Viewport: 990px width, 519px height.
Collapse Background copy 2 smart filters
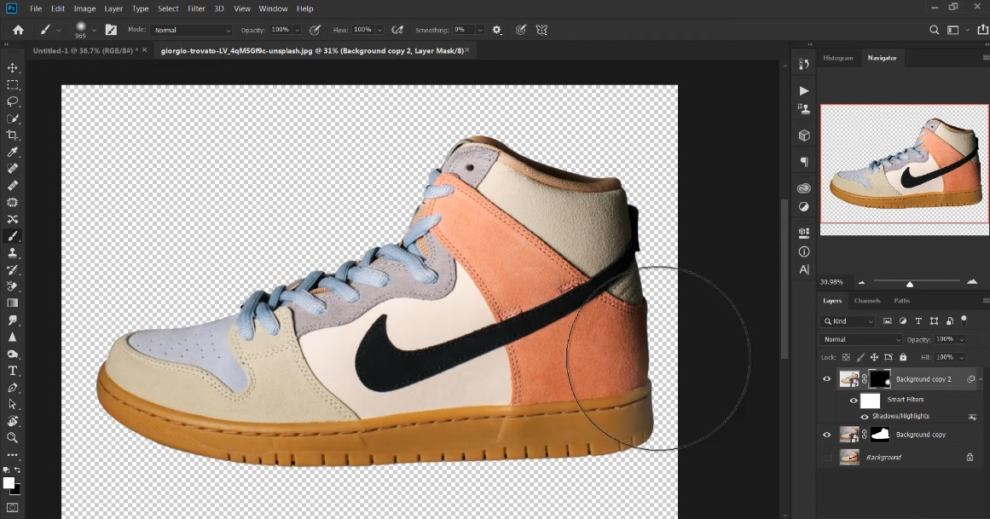[981, 379]
